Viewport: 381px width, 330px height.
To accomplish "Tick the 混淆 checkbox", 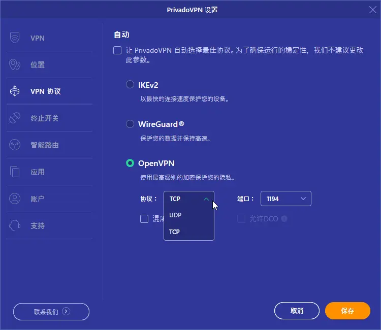I will [144, 219].
